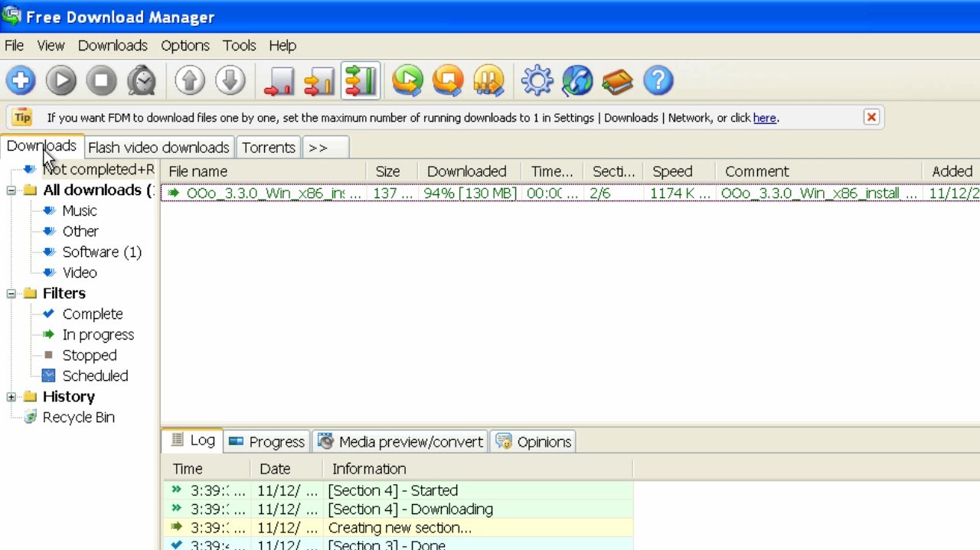Click the green Start all downloads icon
This screenshot has height=550, width=980.
click(x=408, y=80)
